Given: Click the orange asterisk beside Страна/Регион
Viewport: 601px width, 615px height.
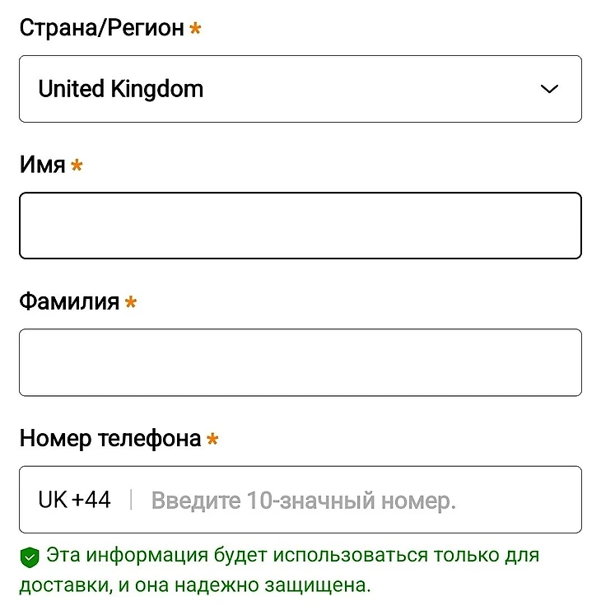Looking at the screenshot, I should click(x=195, y=29).
